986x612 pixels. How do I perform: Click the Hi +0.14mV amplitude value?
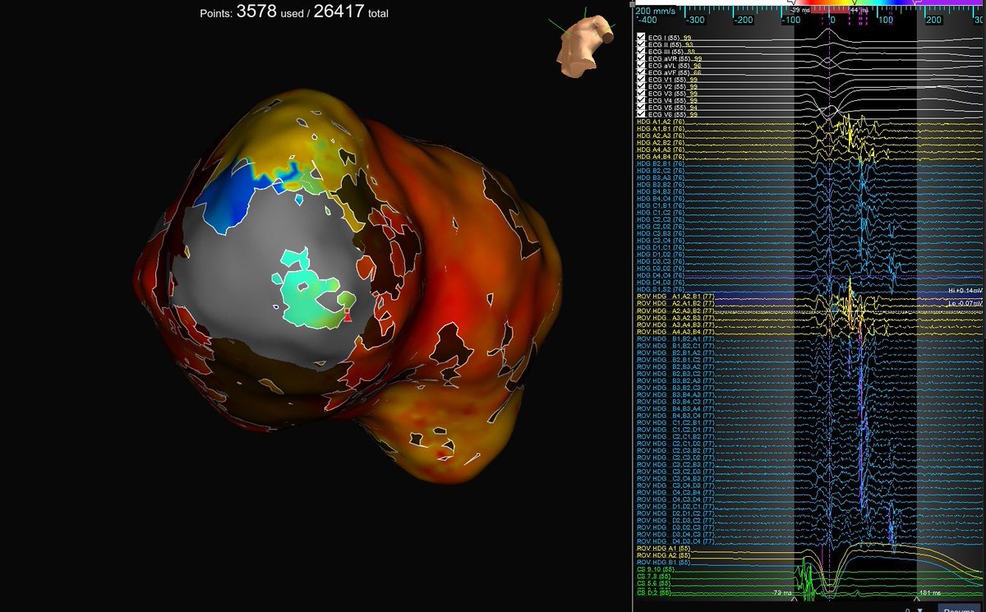coord(965,291)
